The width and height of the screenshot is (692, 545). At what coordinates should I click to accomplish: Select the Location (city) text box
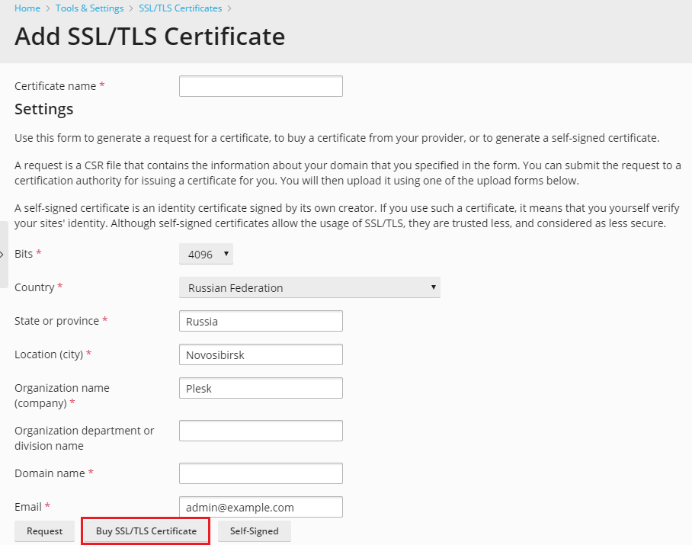pyautogui.click(x=261, y=354)
